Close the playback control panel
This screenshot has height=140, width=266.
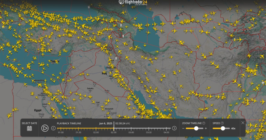pos(243,123)
